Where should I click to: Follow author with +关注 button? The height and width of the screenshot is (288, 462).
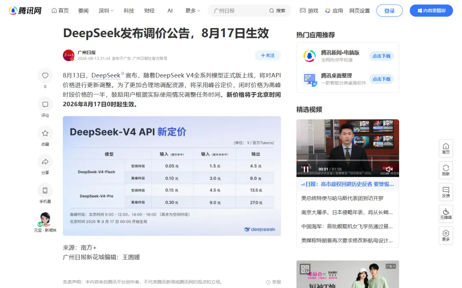267,55
